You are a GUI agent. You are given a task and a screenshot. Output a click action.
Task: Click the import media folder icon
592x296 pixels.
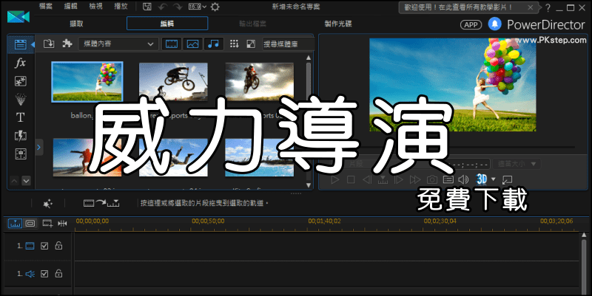click(49, 44)
